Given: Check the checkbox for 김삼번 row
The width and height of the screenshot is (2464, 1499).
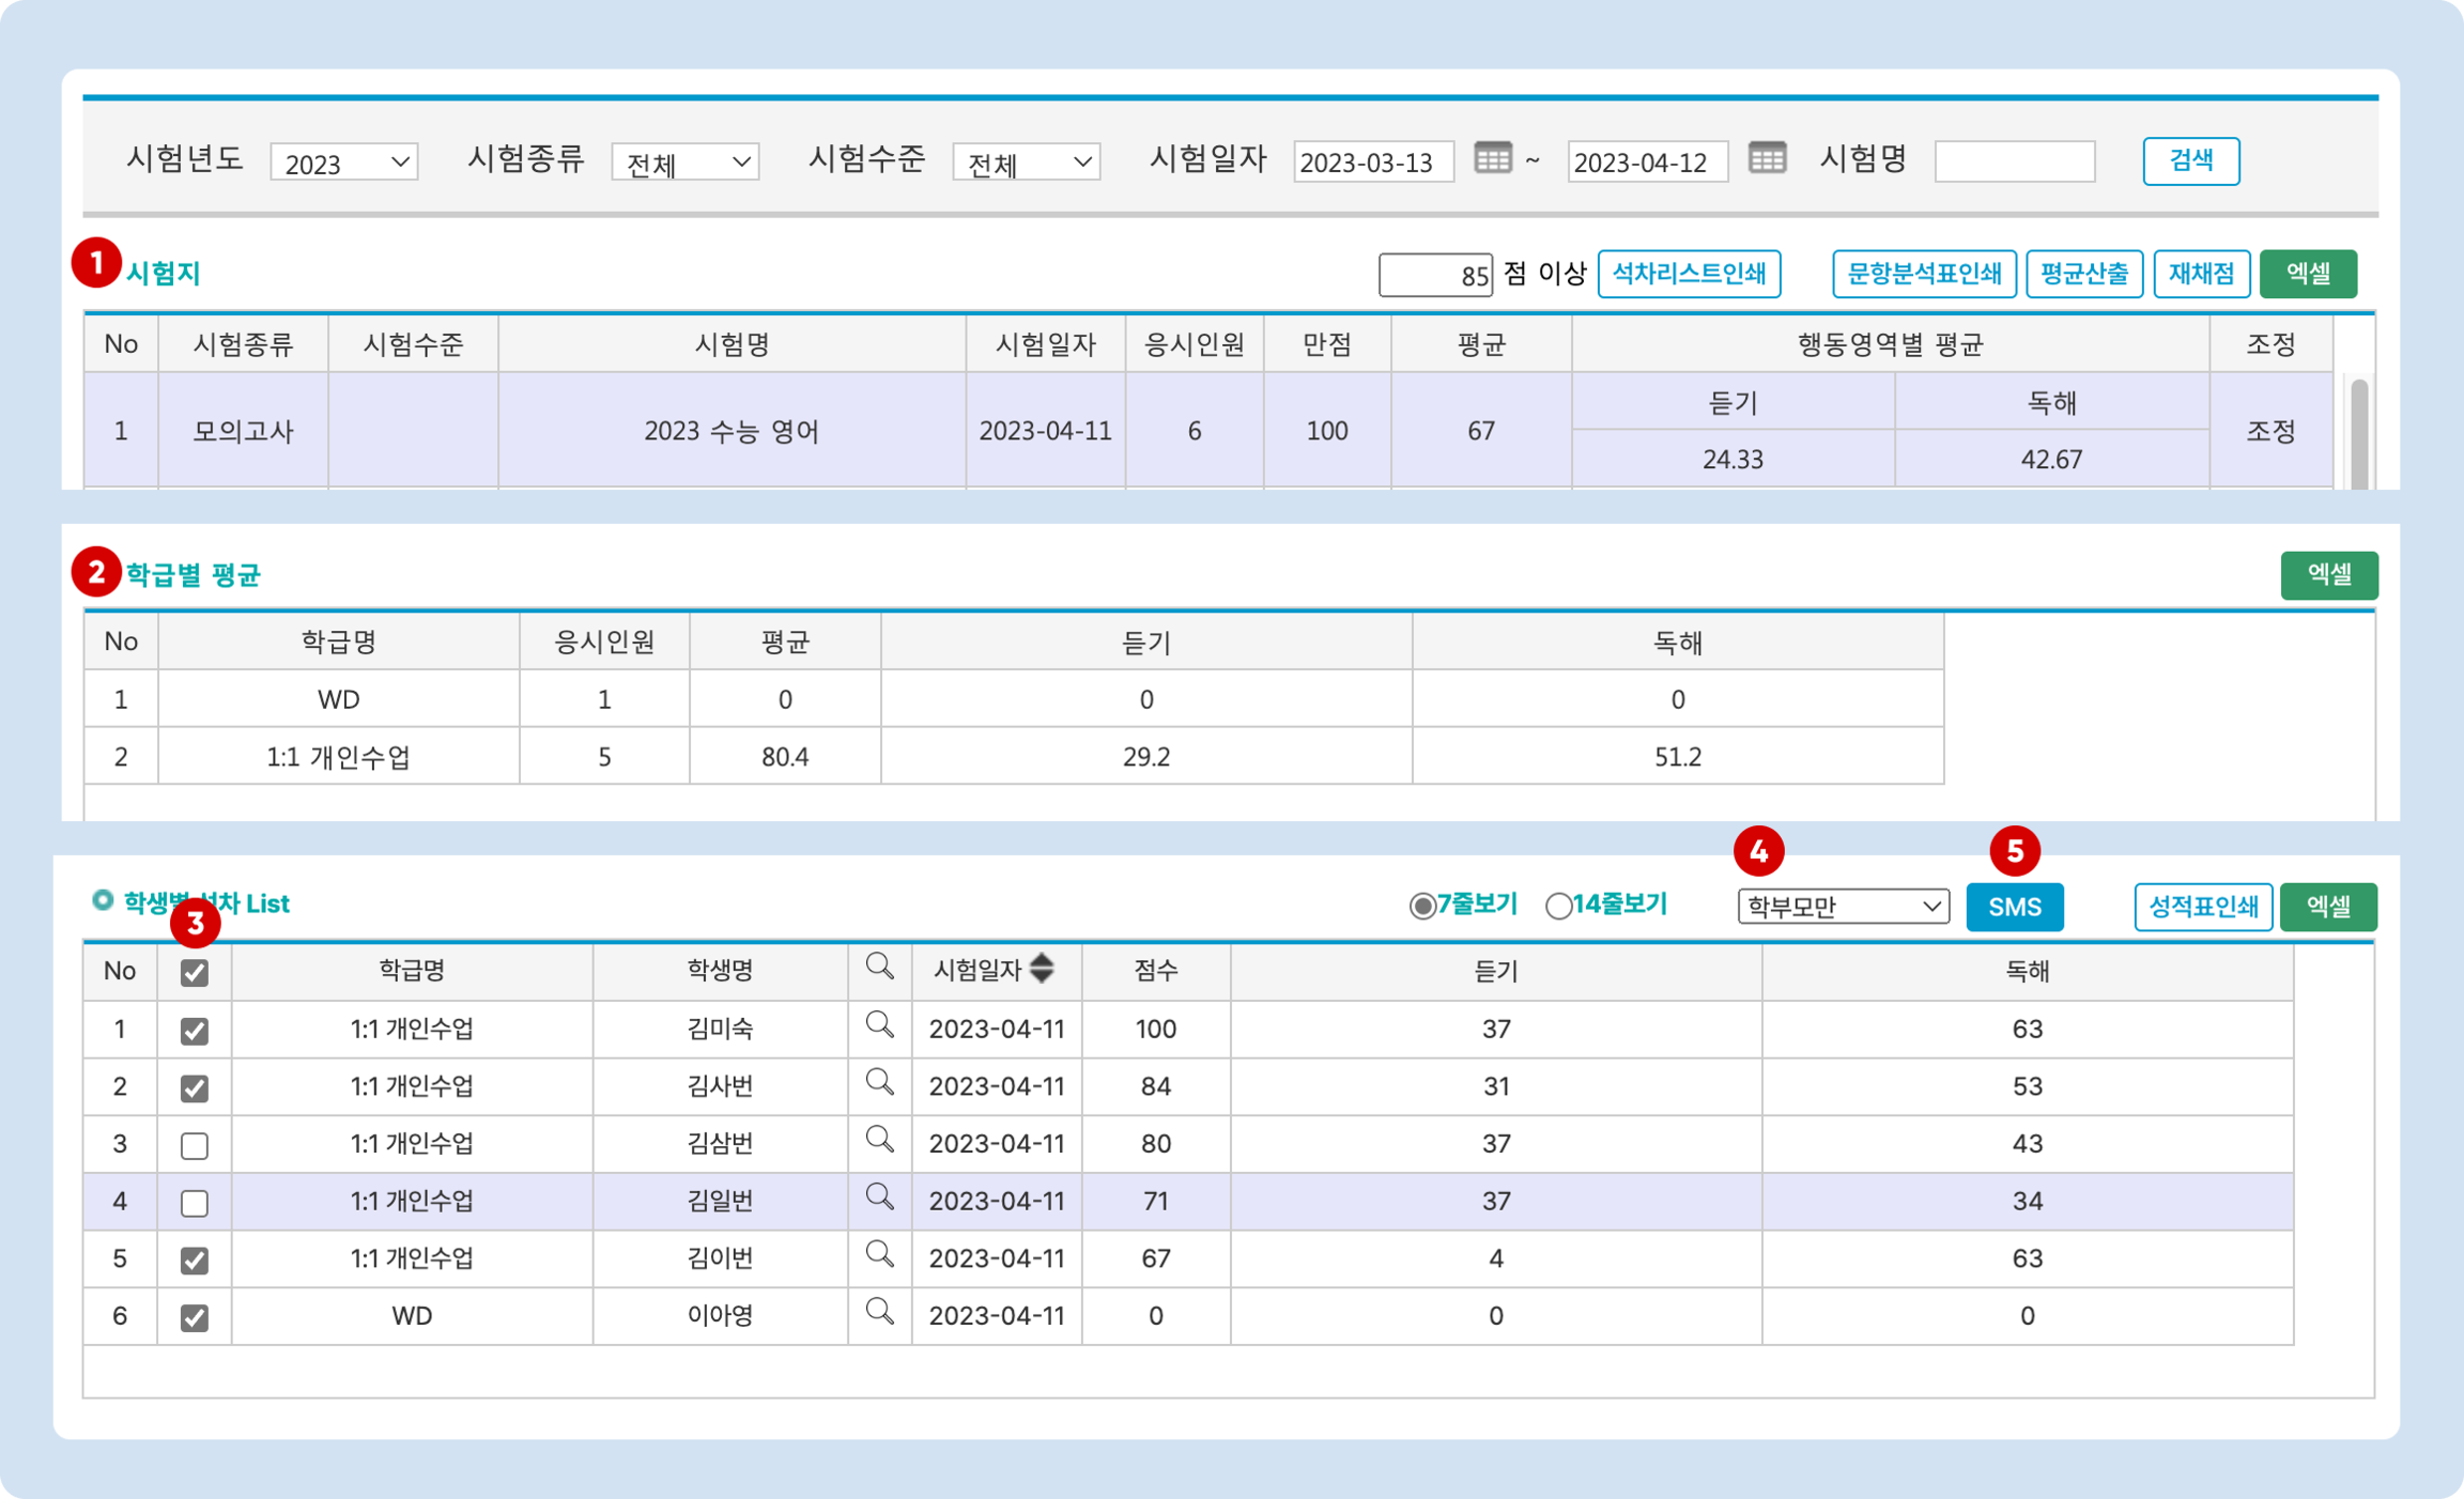Looking at the screenshot, I should pos(194,1146).
